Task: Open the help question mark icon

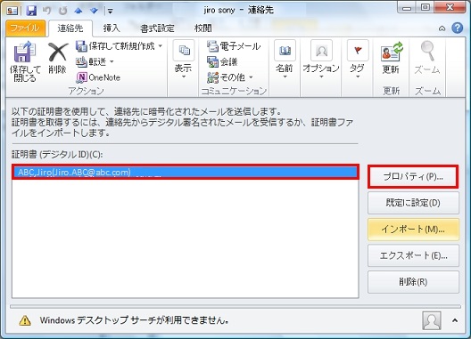Action: click(x=458, y=28)
